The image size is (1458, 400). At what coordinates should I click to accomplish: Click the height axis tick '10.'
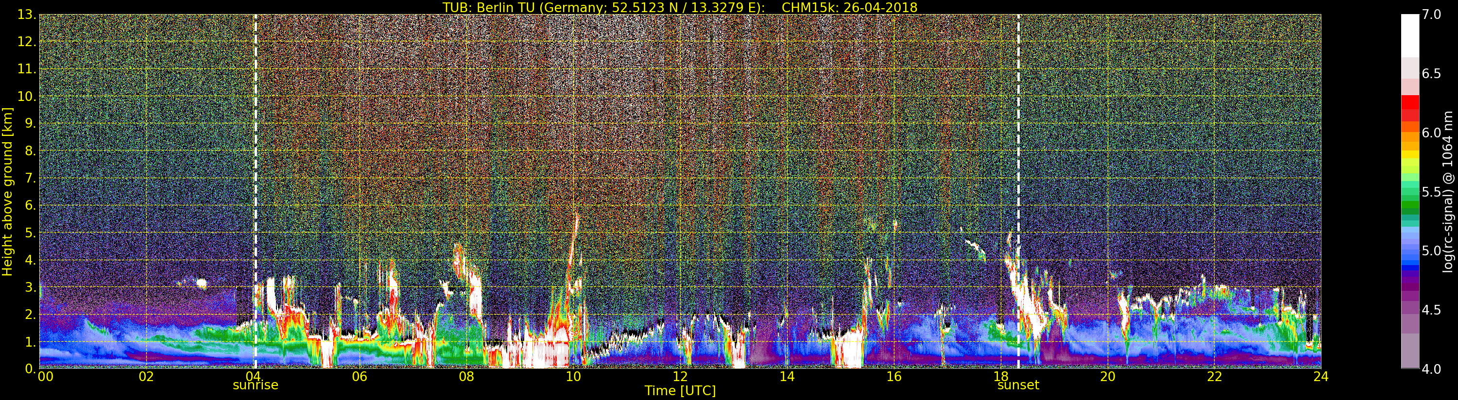click(27, 96)
